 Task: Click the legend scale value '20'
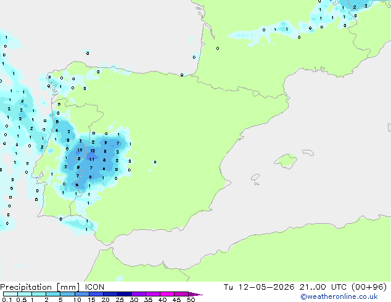pyautogui.click(x=105, y=300)
